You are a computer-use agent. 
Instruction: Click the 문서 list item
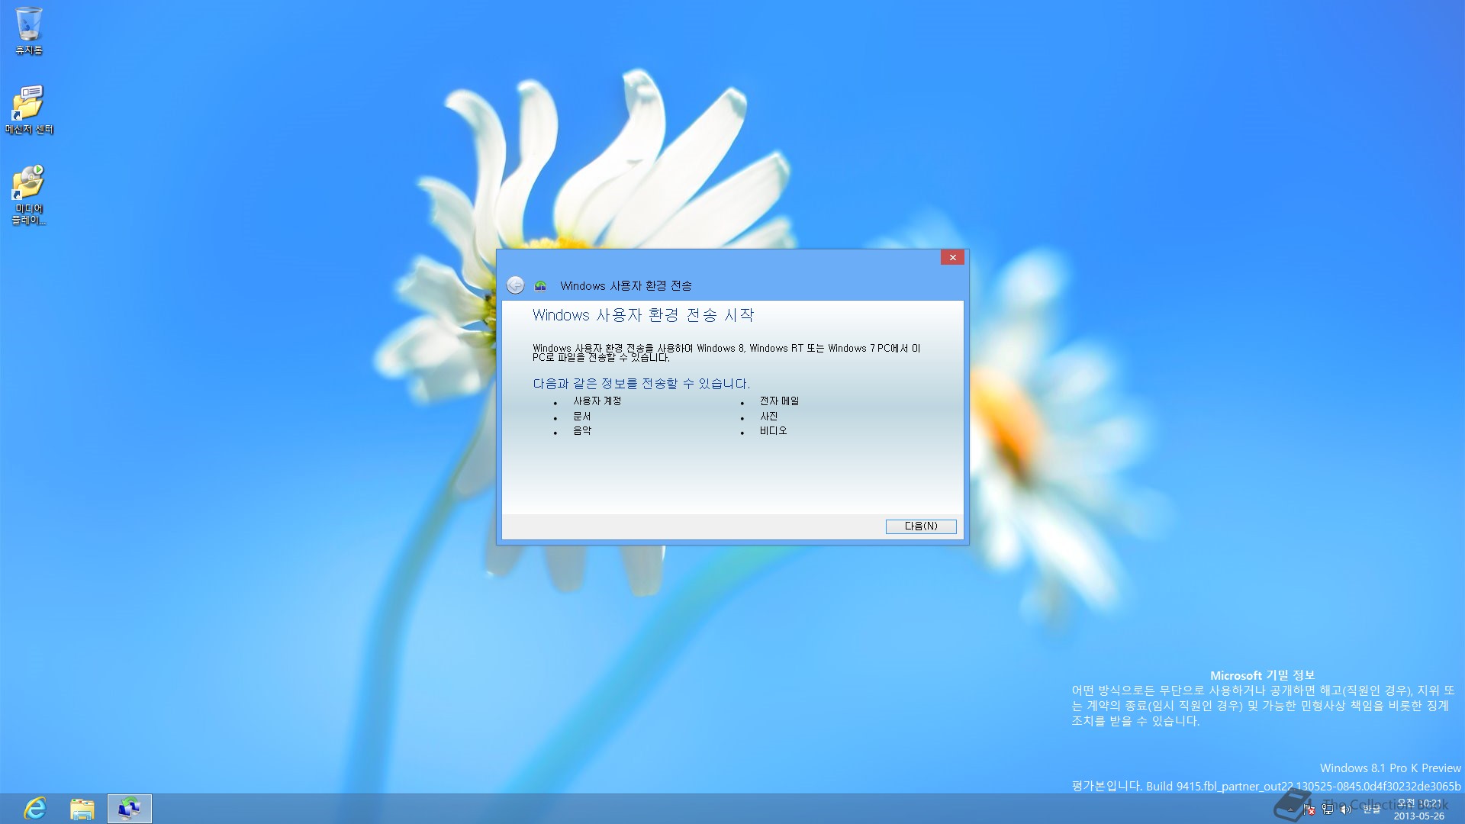coord(582,417)
